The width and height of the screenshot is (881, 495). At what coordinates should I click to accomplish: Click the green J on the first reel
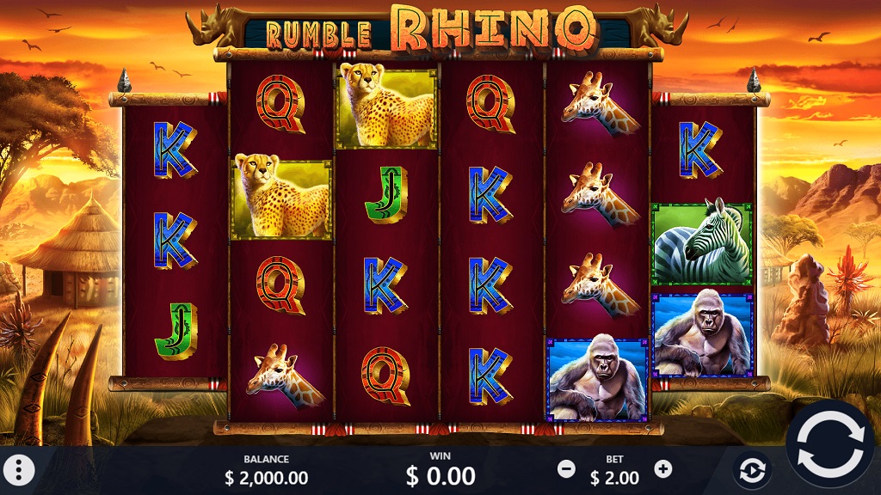(176, 331)
